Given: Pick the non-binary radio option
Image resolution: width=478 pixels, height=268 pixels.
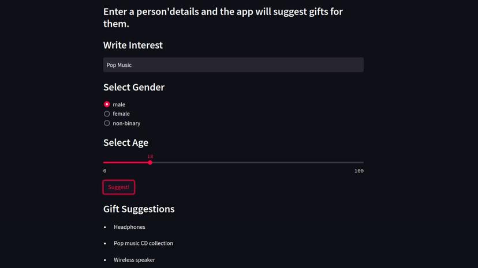Looking at the screenshot, I should click(107, 123).
